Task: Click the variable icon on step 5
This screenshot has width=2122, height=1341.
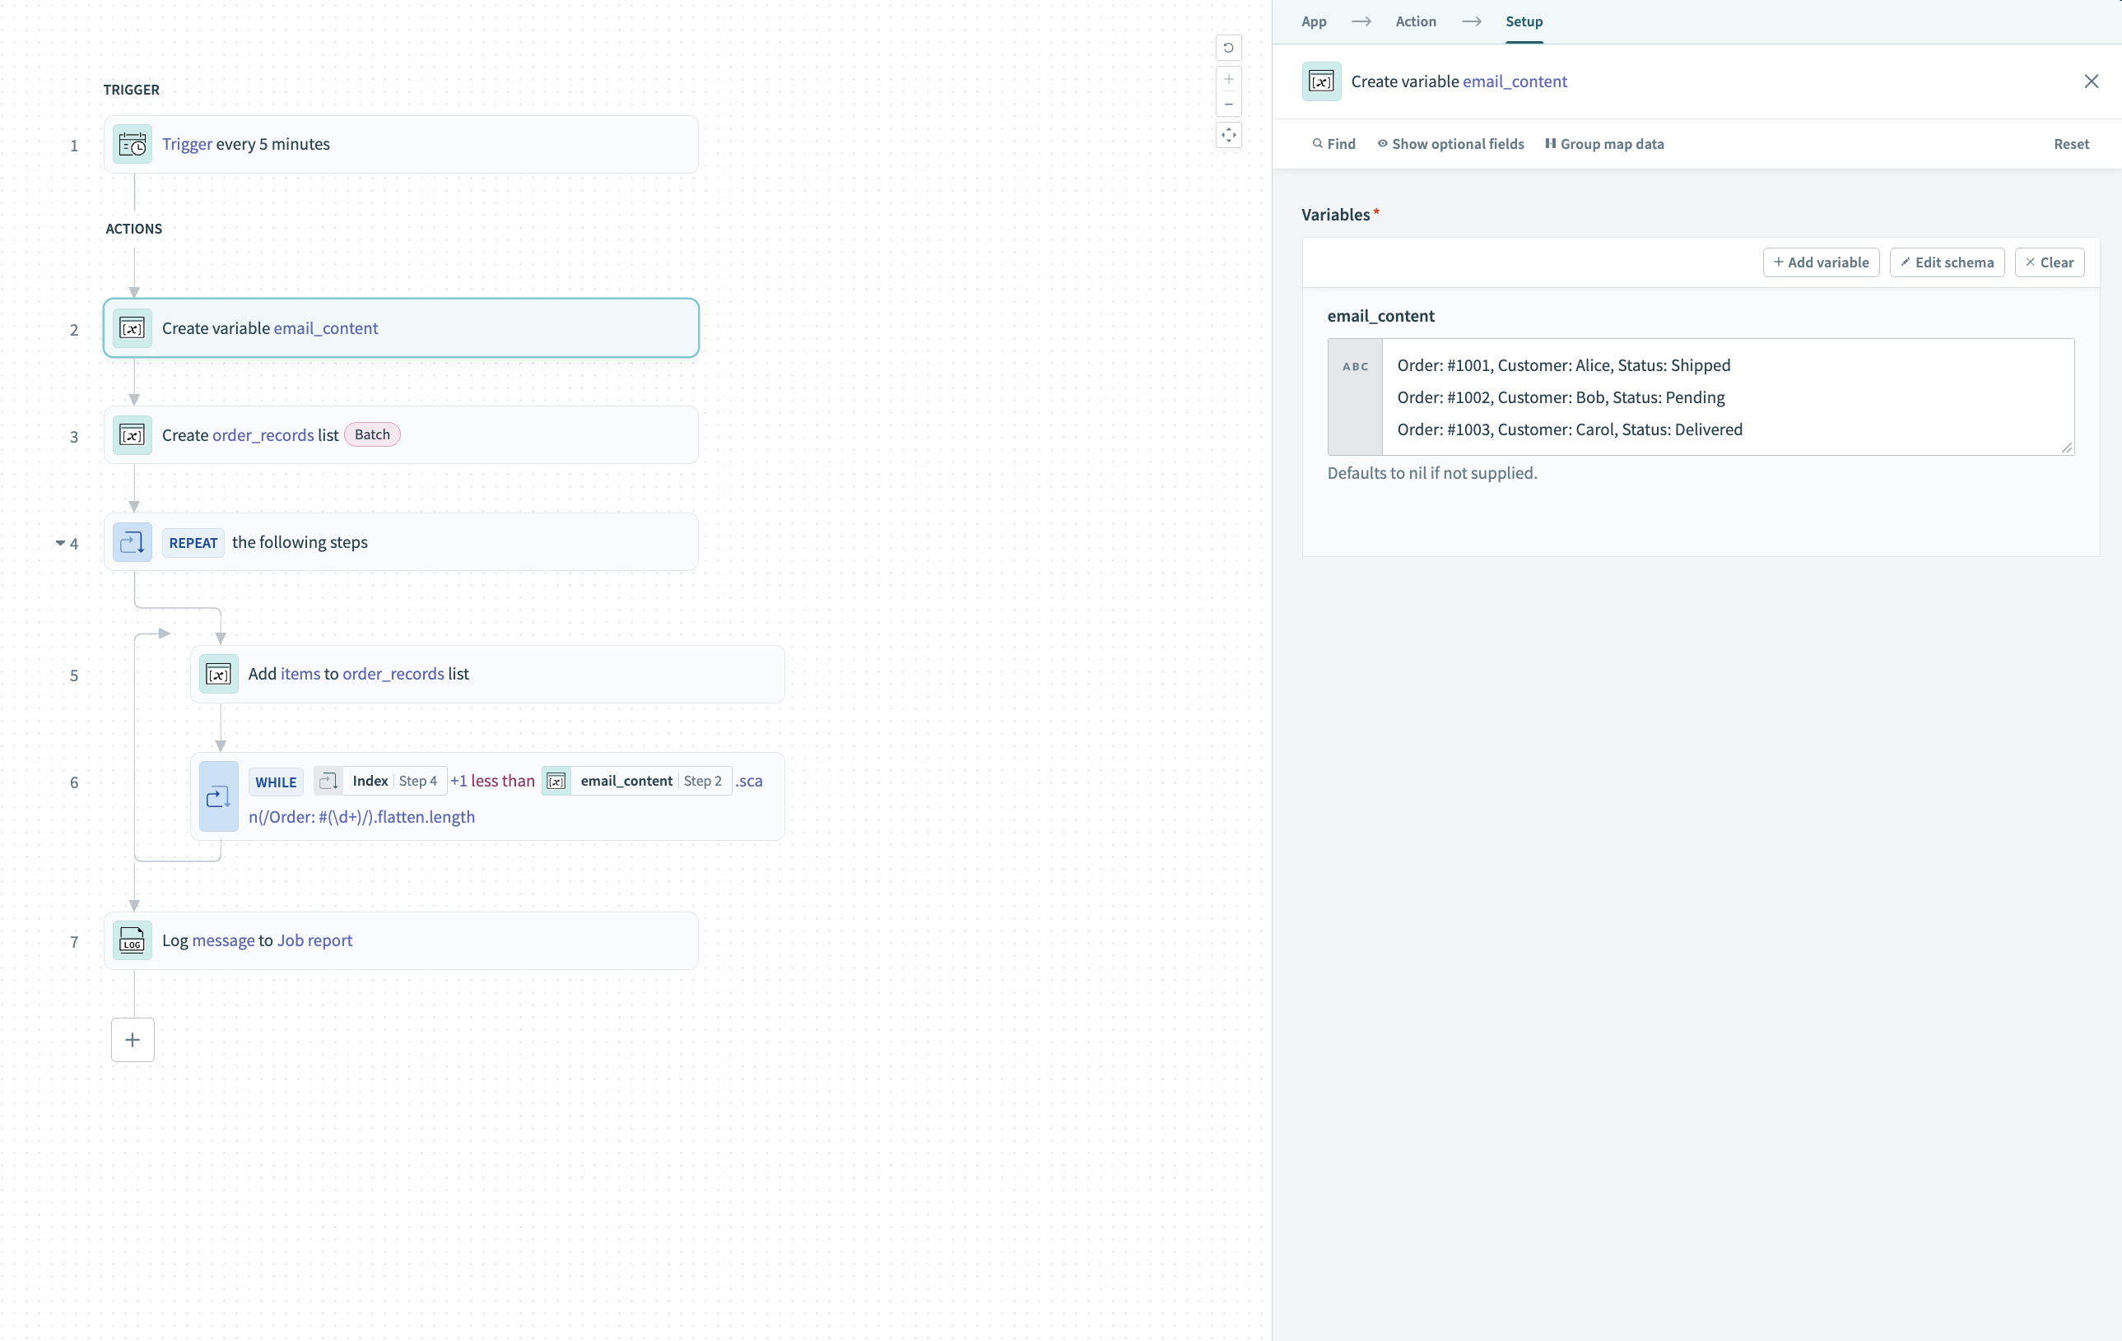Action: 217,674
